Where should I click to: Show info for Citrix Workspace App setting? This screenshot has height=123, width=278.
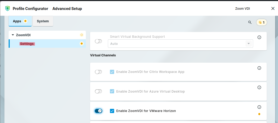(x=259, y=68)
